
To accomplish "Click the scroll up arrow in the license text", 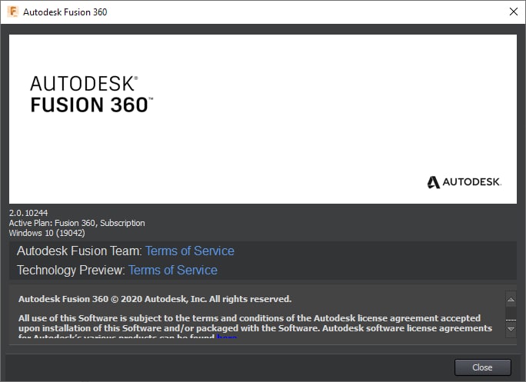I will coord(511,299).
